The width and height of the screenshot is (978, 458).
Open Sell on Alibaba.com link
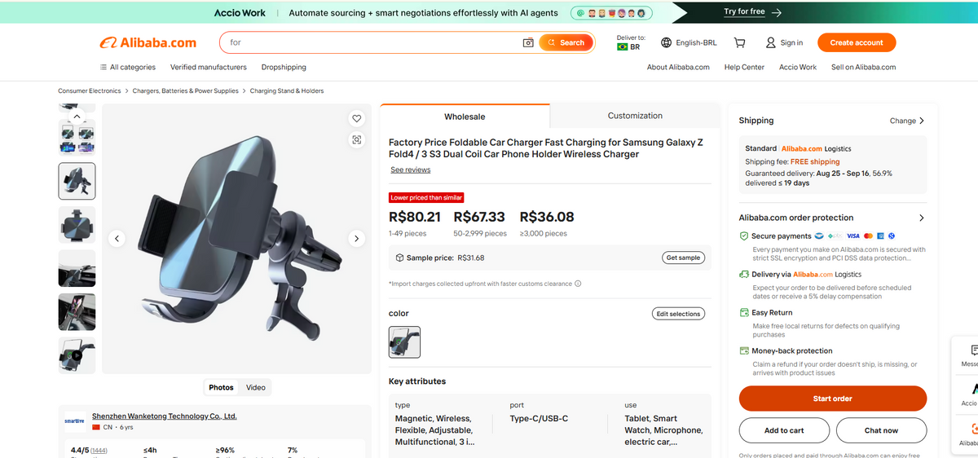point(863,67)
